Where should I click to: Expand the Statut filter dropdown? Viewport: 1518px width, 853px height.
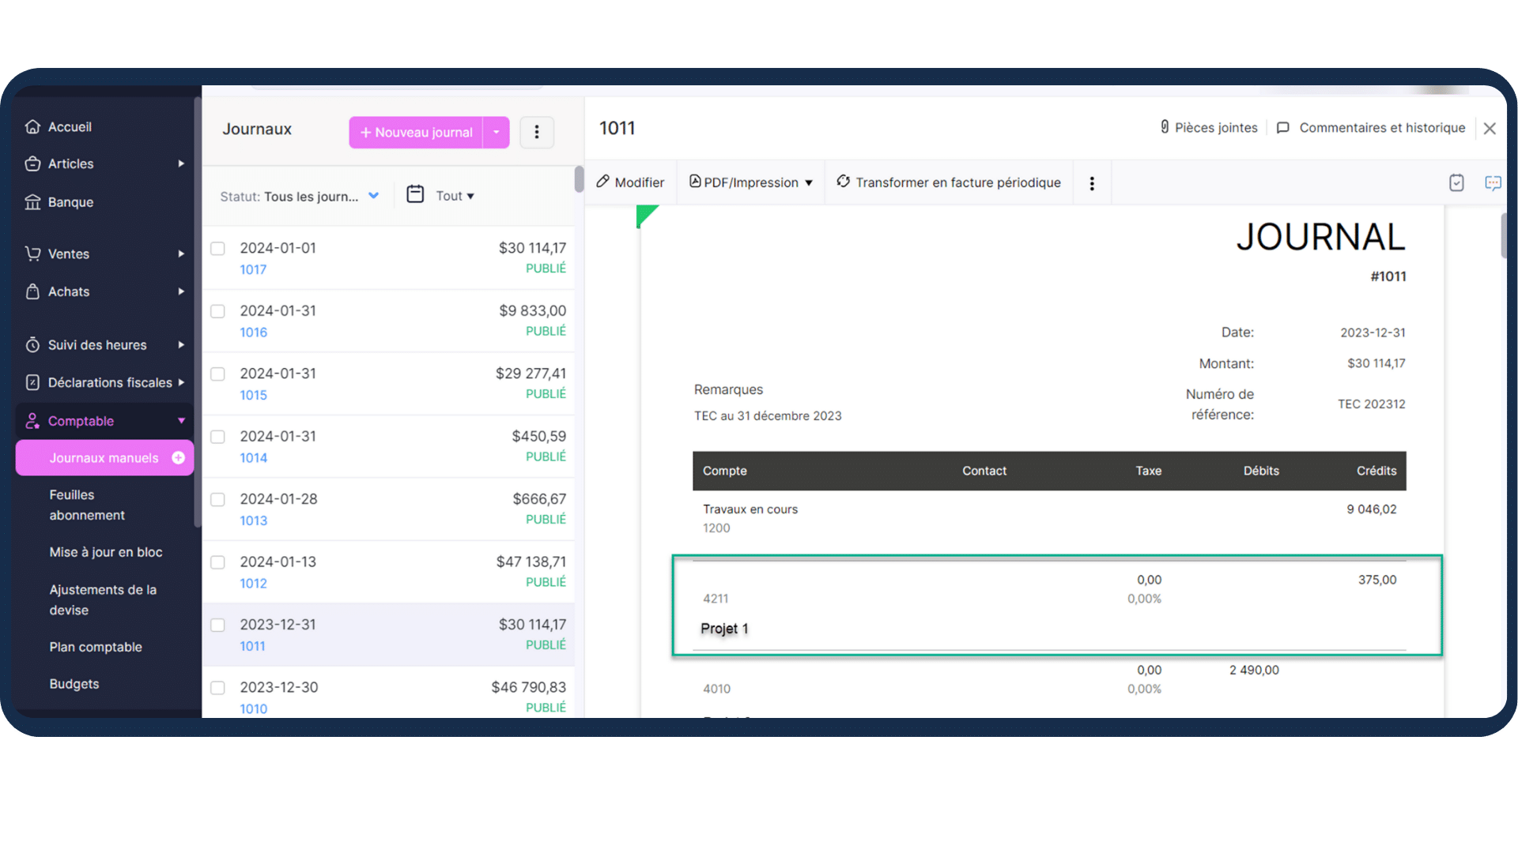373,196
